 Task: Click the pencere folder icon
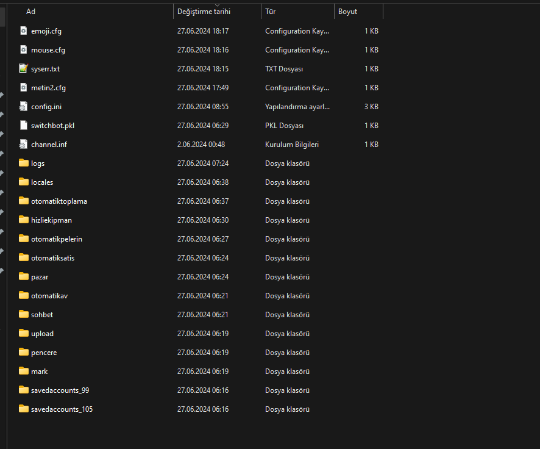coord(23,353)
